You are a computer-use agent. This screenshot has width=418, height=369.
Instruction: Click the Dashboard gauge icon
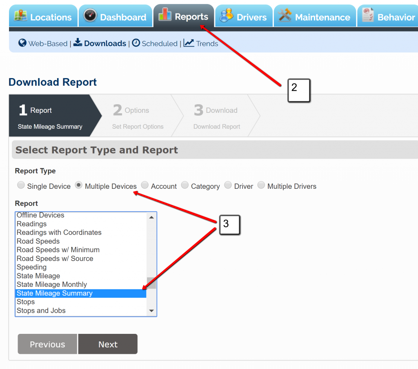90,16
